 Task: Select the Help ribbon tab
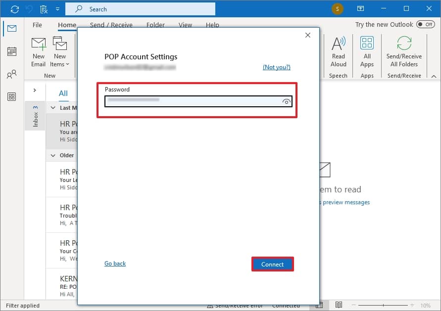tap(212, 25)
